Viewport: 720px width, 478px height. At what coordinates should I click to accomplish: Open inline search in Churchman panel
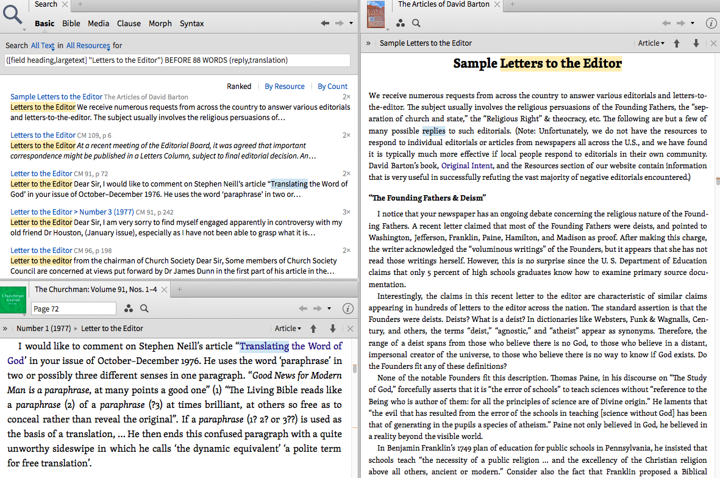coord(144,309)
